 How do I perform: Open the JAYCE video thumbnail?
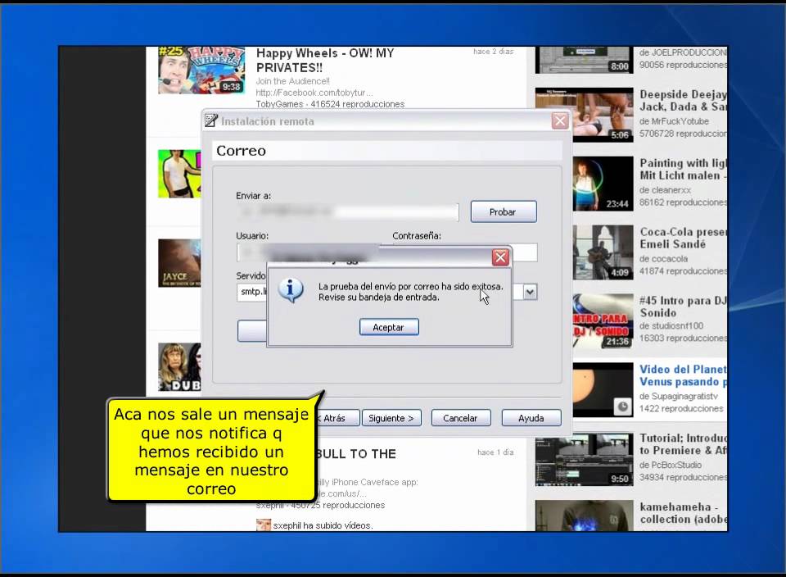coord(179,263)
